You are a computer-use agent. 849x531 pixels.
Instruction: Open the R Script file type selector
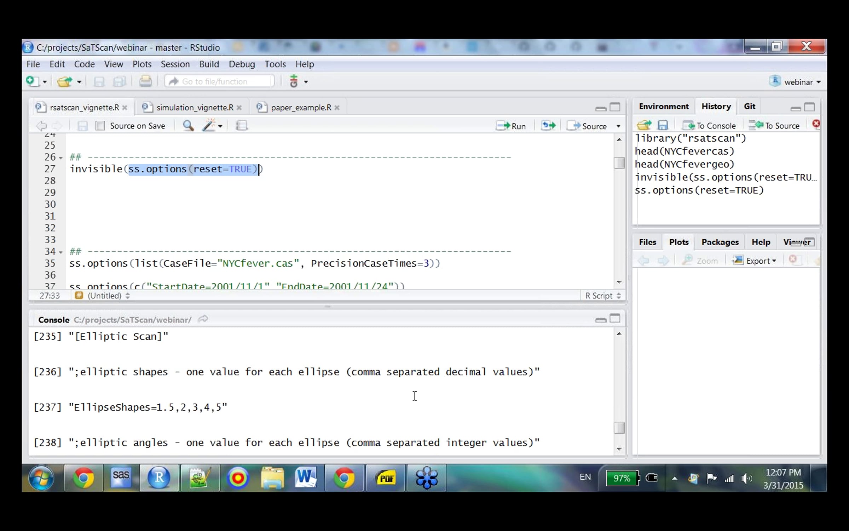coord(603,296)
